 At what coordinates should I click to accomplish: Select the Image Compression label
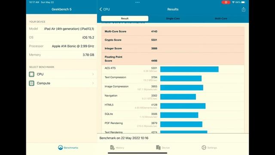116,87
